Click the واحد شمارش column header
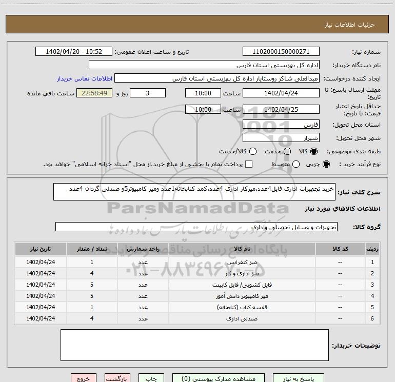The height and width of the screenshot is (382, 395). point(143,249)
